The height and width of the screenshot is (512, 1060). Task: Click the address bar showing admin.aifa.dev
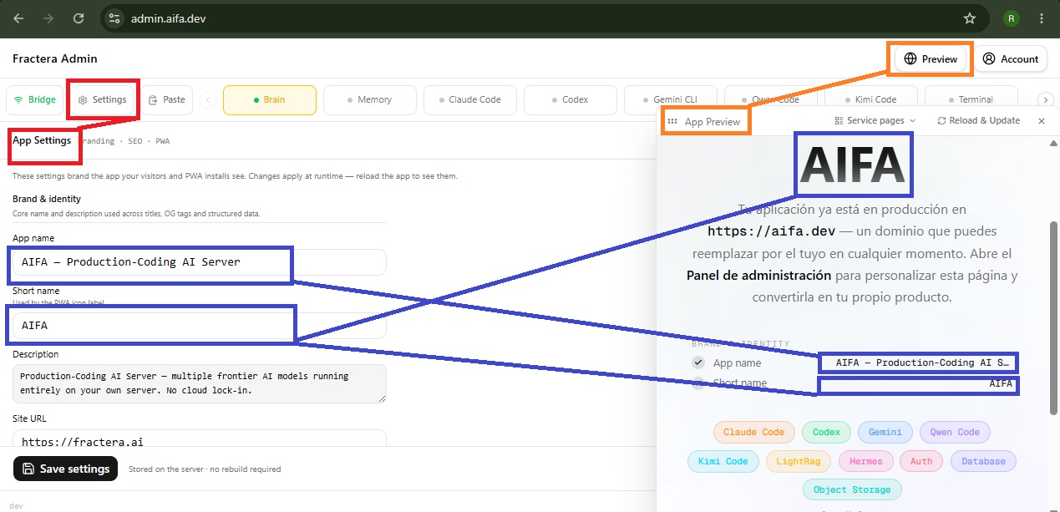click(543, 18)
